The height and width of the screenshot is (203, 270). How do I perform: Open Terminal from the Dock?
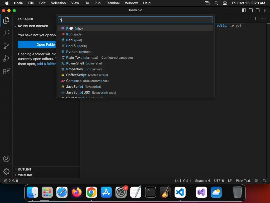tap(151, 192)
